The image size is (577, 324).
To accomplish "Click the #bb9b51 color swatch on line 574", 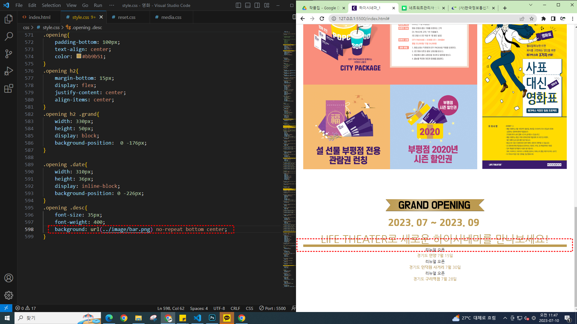I will click(79, 56).
